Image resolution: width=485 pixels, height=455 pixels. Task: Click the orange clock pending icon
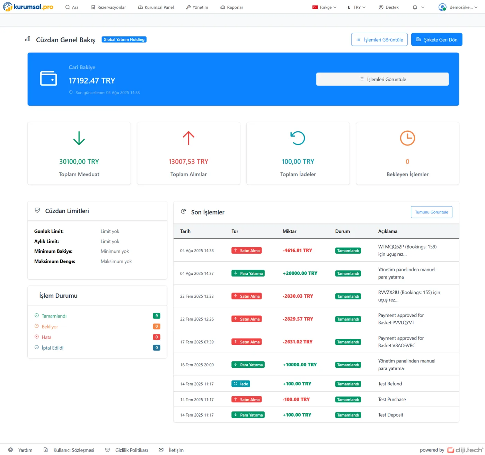coord(407,138)
